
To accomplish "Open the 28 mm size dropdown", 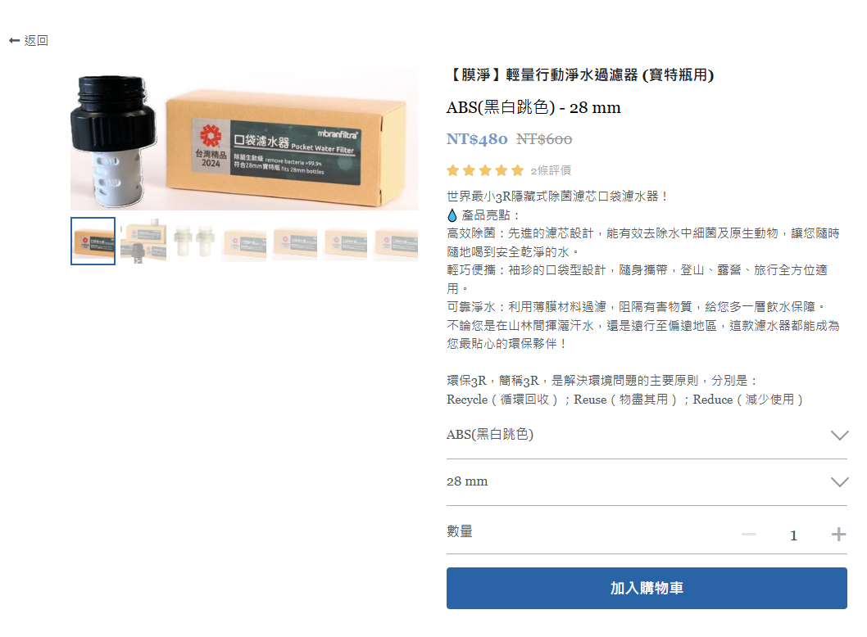I will (647, 481).
